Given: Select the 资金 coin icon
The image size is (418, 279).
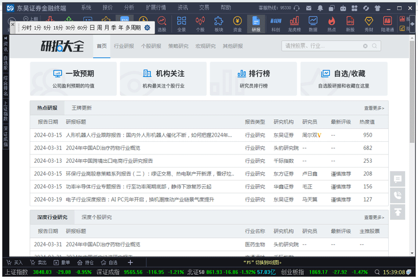Looking at the screenshot, I should coord(237,24).
